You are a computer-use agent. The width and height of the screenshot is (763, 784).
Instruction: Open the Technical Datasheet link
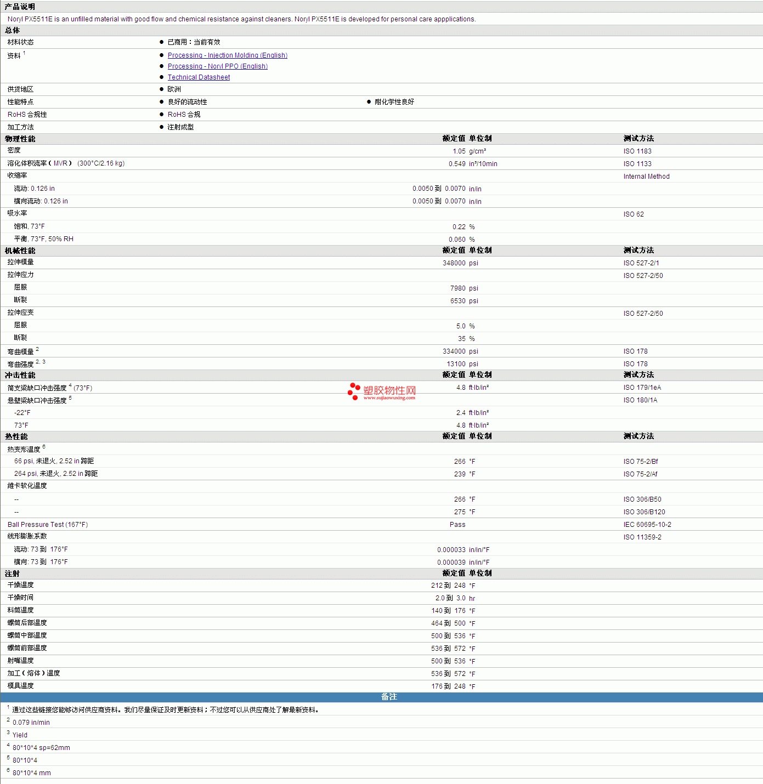[x=199, y=77]
